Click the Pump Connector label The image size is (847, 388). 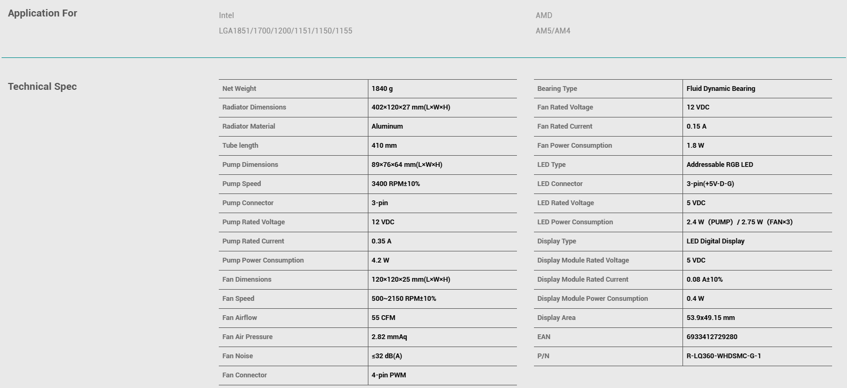tap(248, 203)
